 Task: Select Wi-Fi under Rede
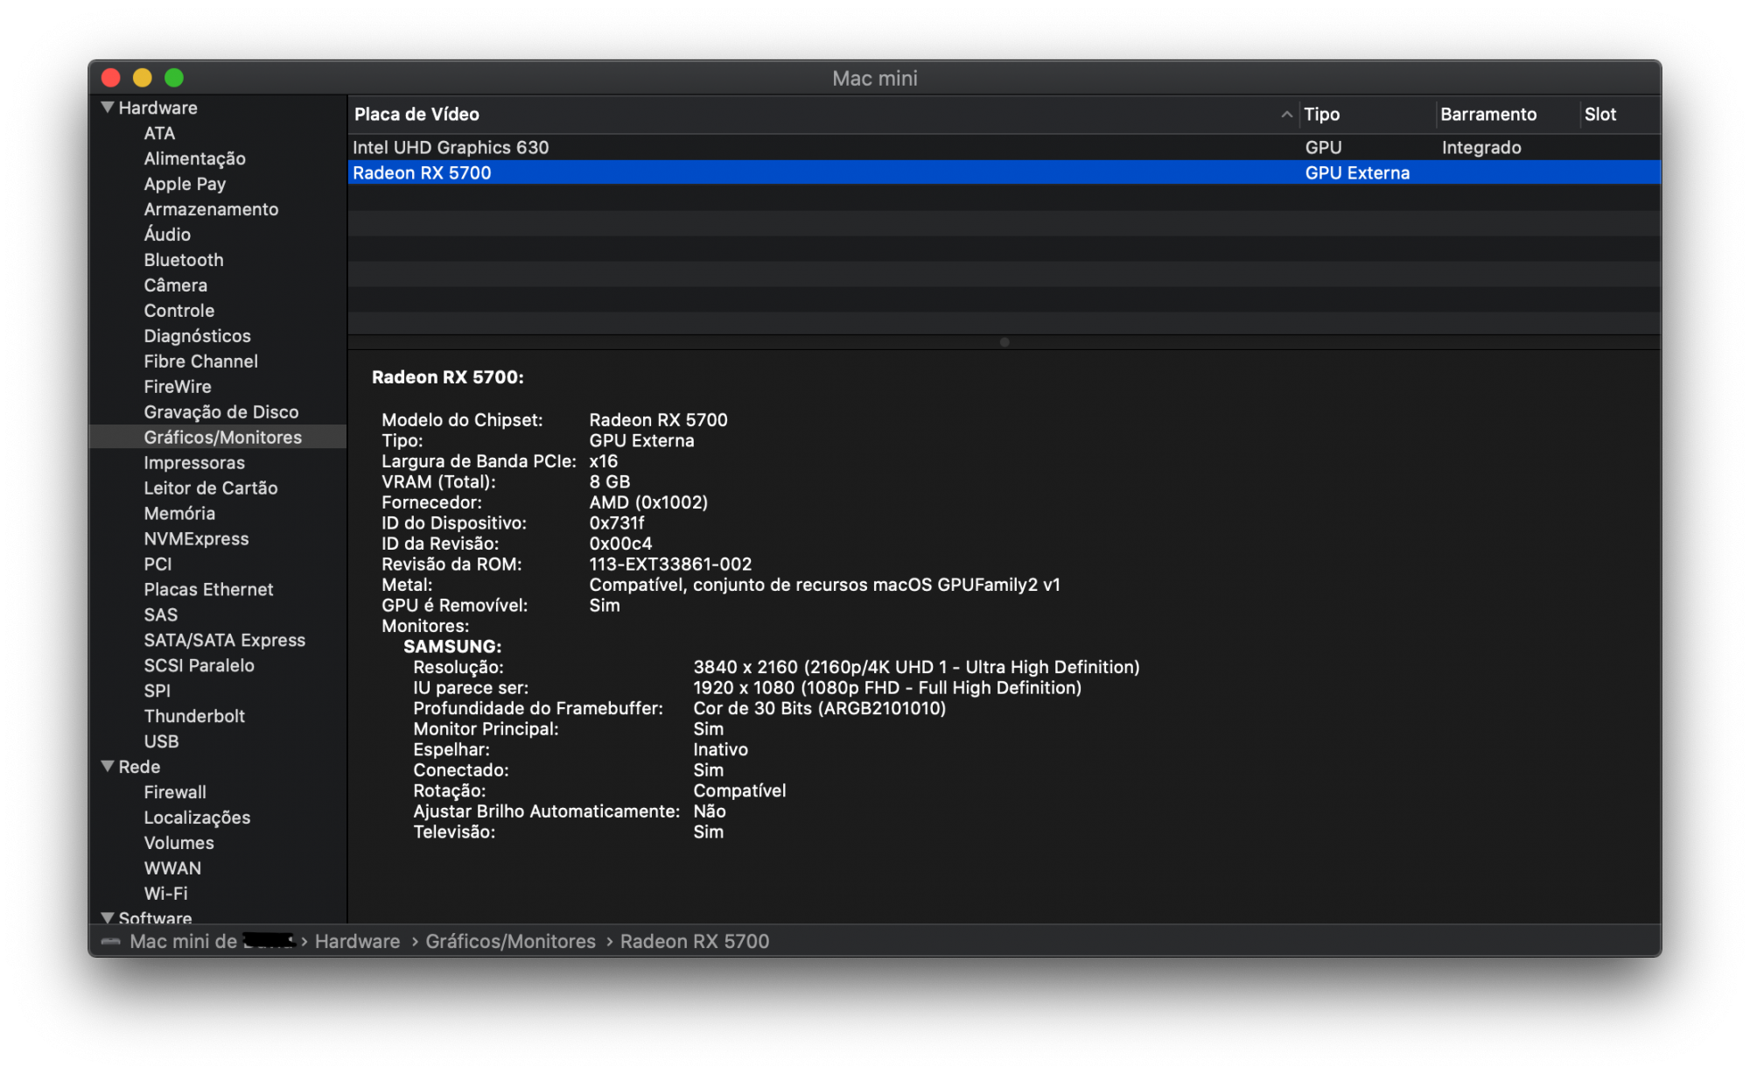pyautogui.click(x=165, y=894)
